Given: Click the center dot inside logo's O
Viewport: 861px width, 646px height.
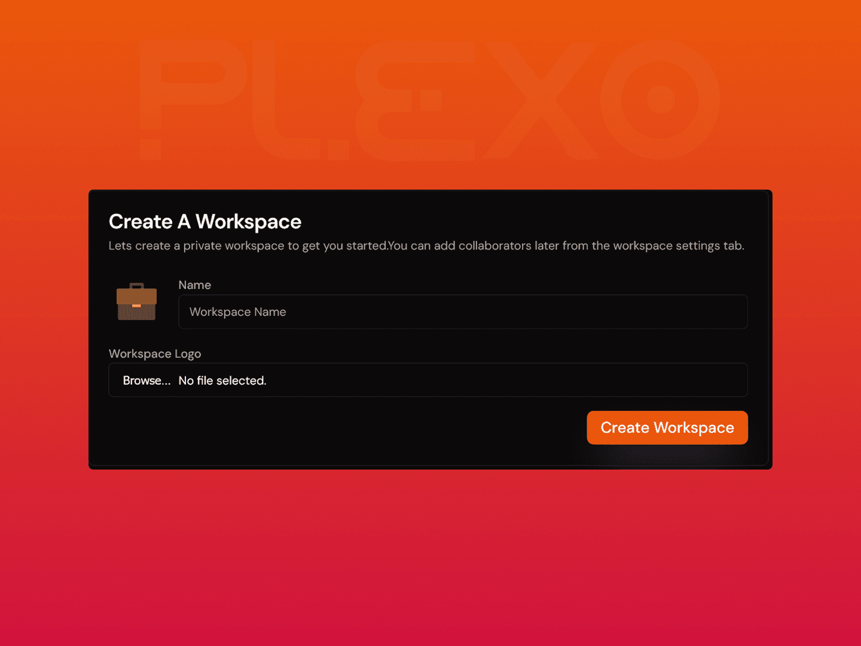Looking at the screenshot, I should tap(661, 99).
